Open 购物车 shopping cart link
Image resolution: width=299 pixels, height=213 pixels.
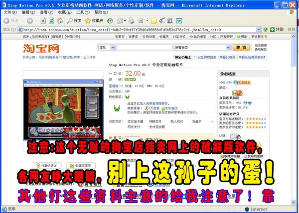pos(149,36)
